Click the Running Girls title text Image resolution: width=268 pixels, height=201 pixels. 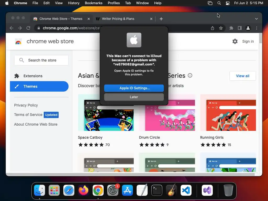212,137
